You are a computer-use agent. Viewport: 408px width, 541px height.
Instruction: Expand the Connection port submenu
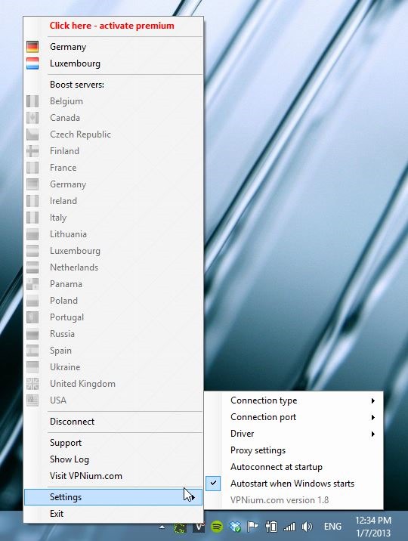click(293, 417)
